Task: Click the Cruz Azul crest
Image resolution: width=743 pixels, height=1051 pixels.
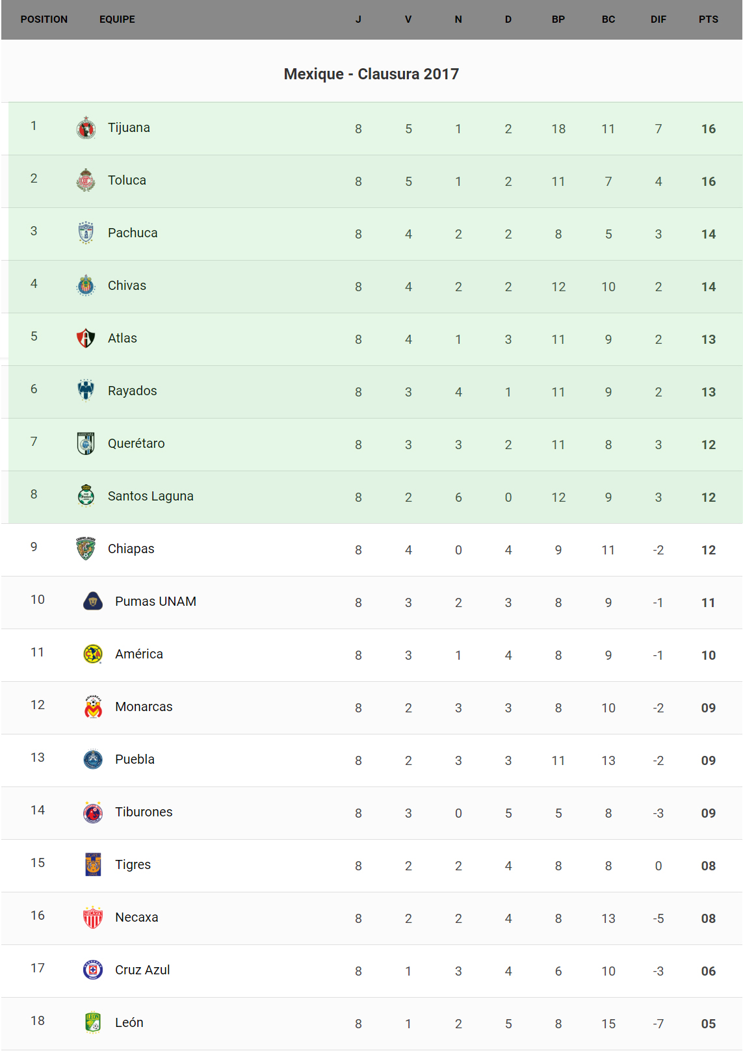Action: 93,970
